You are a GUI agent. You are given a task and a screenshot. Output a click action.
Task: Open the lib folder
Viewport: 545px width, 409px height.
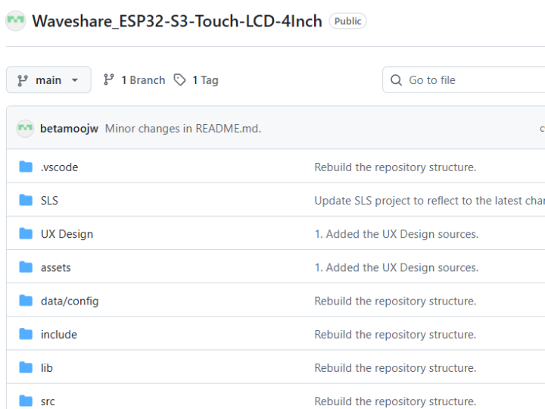pyautogui.click(x=47, y=368)
